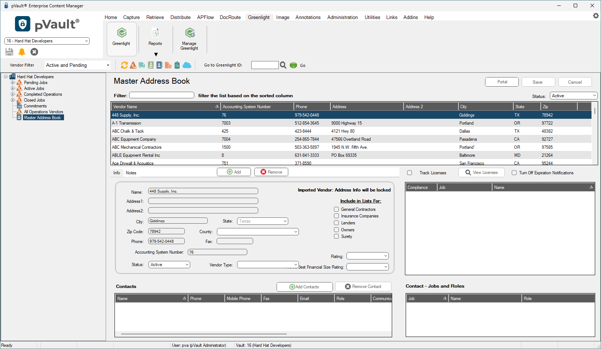
Task: Open the Best Financial Size Rating dropdown
Action: point(368,267)
